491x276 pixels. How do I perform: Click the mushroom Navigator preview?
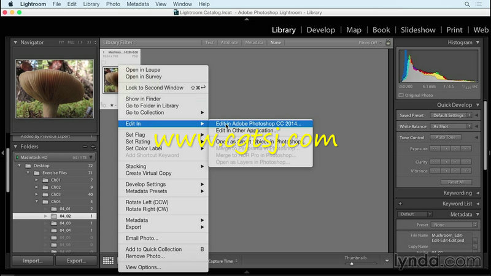point(55,89)
